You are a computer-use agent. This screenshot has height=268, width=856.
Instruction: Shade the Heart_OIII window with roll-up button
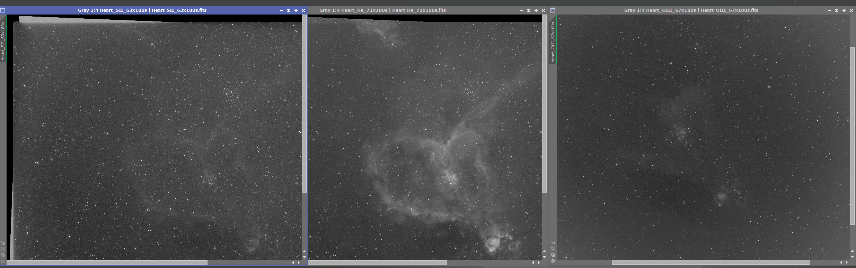pos(837,10)
